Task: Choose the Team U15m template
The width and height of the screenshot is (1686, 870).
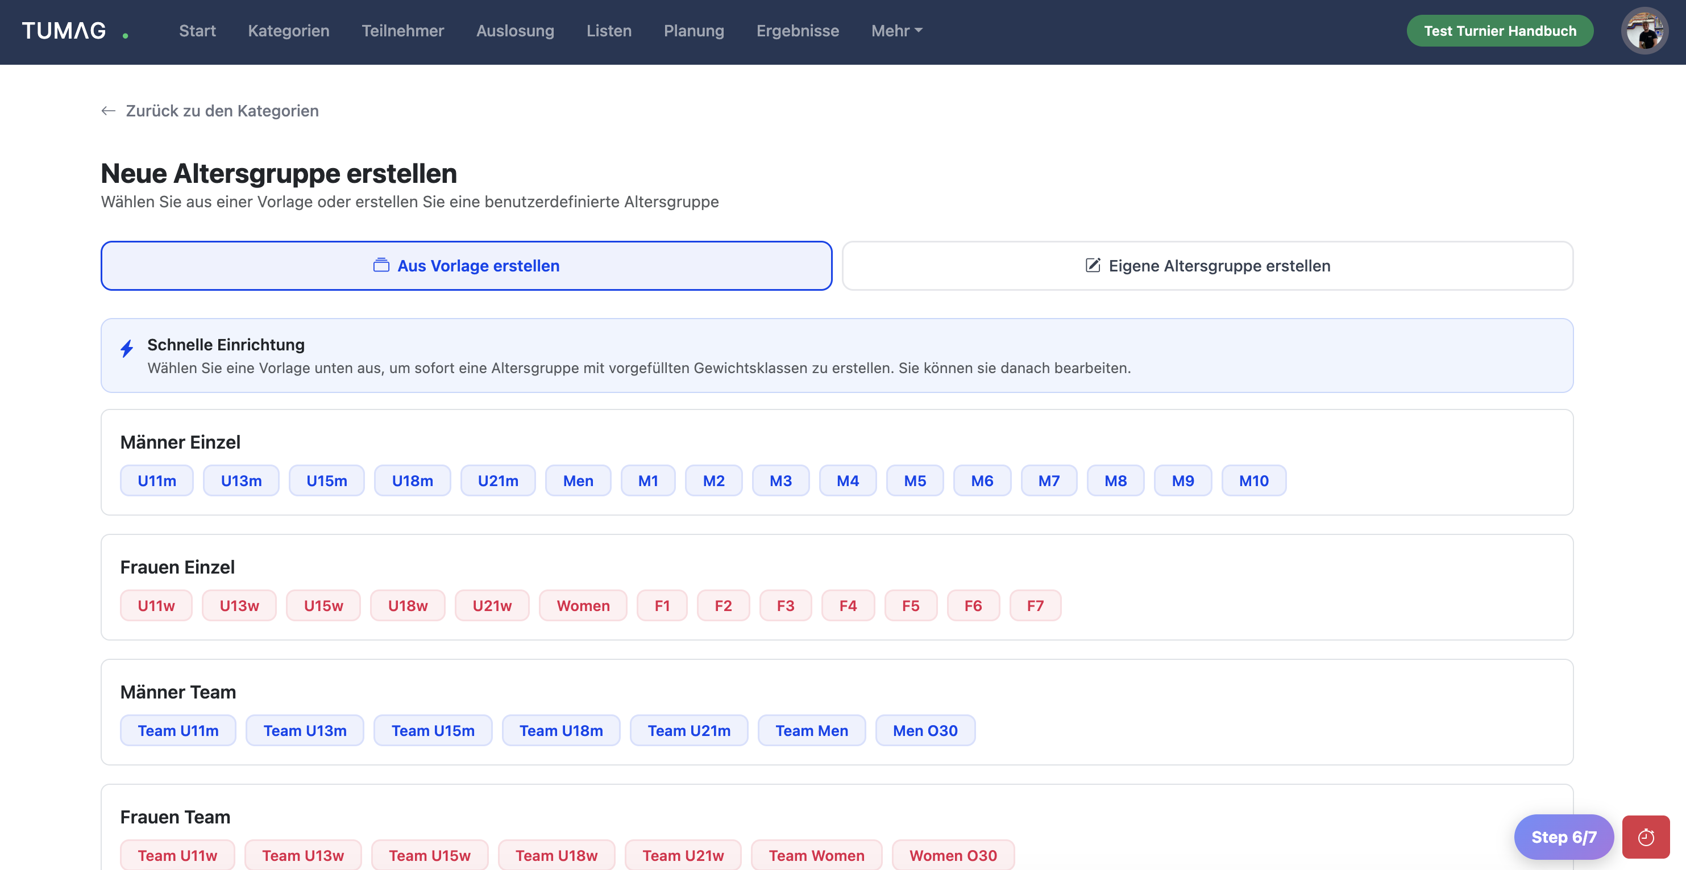Action: (433, 730)
